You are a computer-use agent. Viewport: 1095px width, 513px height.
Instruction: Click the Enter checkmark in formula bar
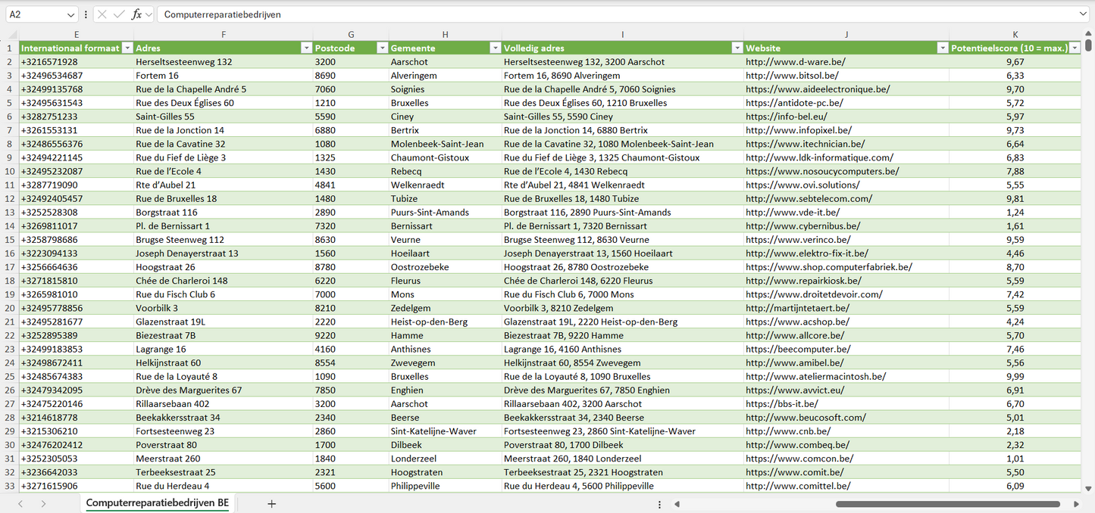[119, 14]
